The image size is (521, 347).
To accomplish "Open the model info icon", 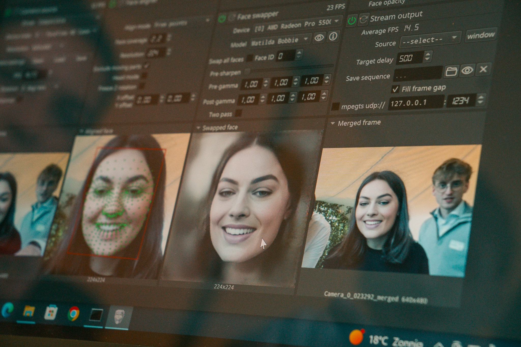I will click(333, 37).
